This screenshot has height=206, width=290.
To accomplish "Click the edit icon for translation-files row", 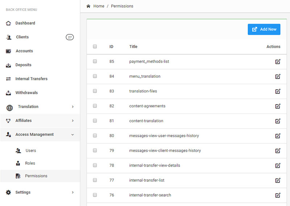I will click(278, 91).
